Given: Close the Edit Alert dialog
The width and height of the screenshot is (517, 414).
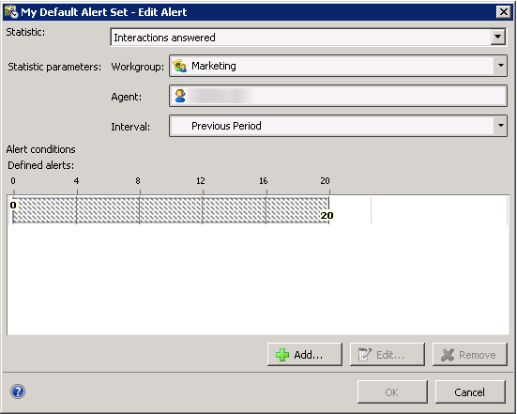Looking at the screenshot, I should click(x=504, y=12).
